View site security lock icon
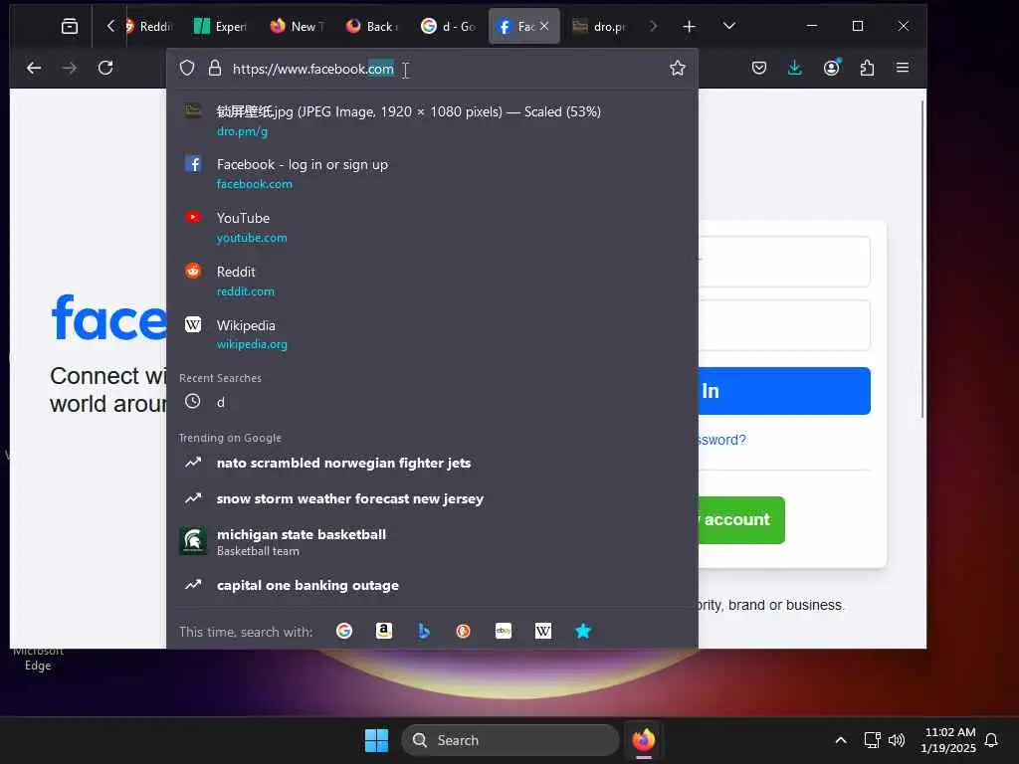The height and width of the screenshot is (764, 1019). click(x=215, y=69)
